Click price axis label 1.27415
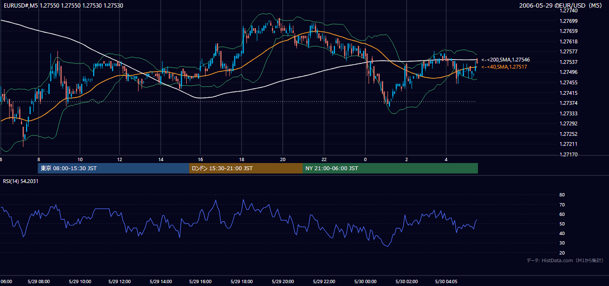Screen dimensions: 609x286 tap(568, 93)
